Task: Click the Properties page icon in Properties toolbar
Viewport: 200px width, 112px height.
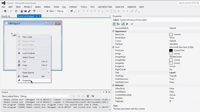Action: (123, 24)
